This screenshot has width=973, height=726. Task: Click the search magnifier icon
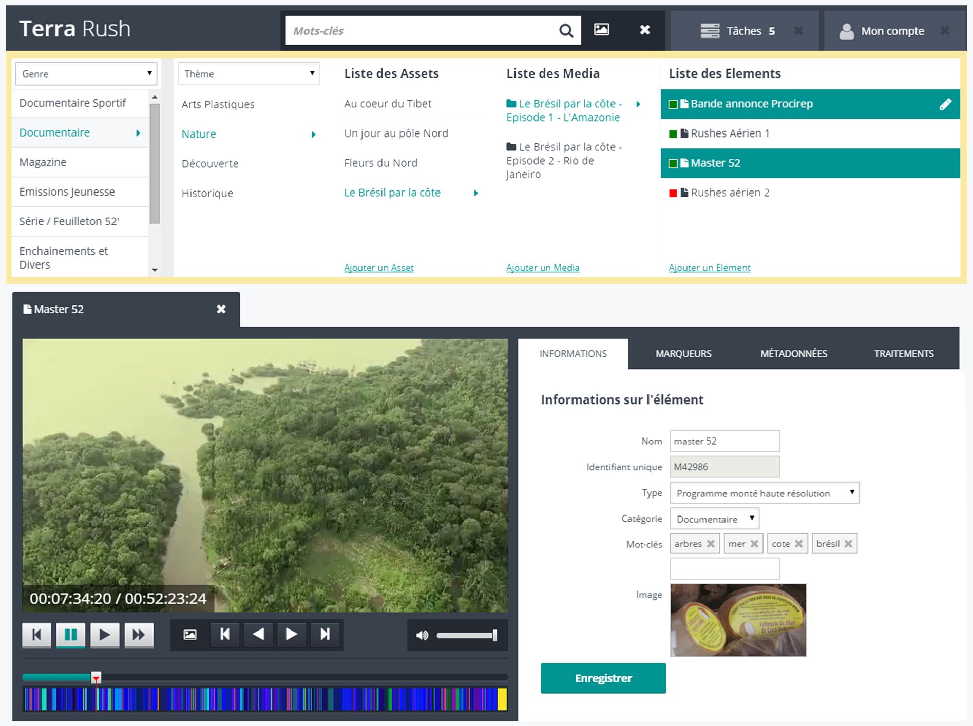pyautogui.click(x=566, y=31)
